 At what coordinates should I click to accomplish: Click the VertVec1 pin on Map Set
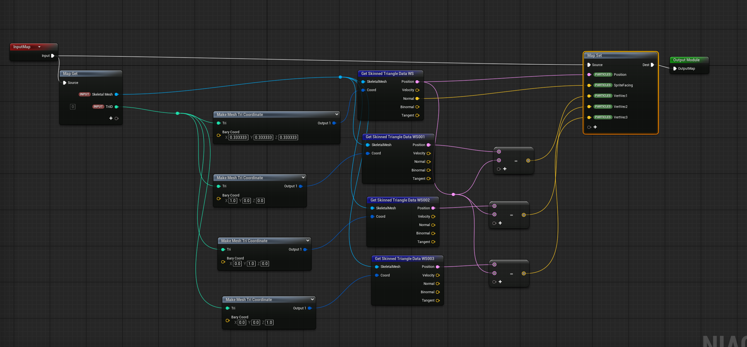(589, 96)
